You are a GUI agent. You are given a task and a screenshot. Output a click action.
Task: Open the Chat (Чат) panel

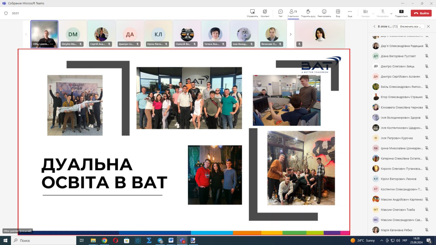(x=280, y=13)
